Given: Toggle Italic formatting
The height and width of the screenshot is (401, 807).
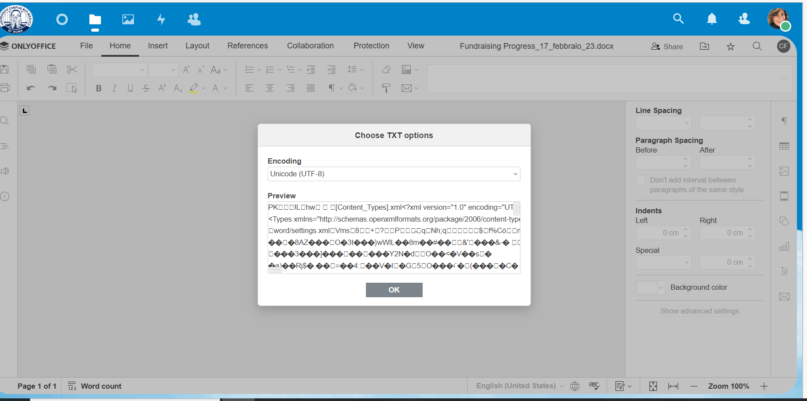Looking at the screenshot, I should (x=114, y=88).
